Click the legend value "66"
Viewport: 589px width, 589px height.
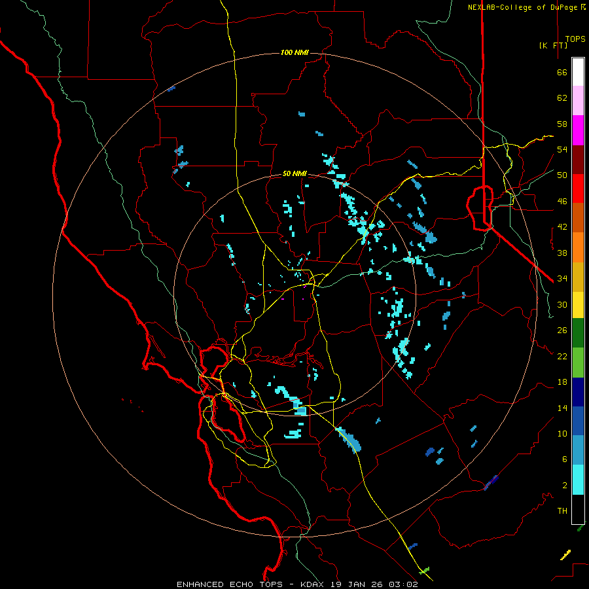pos(562,73)
